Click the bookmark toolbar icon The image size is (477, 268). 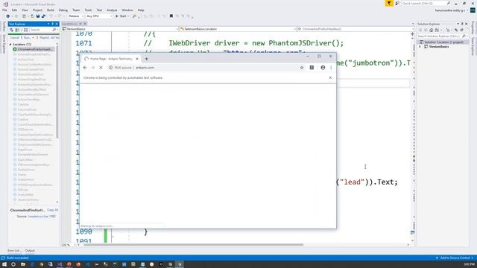[x=171, y=16]
